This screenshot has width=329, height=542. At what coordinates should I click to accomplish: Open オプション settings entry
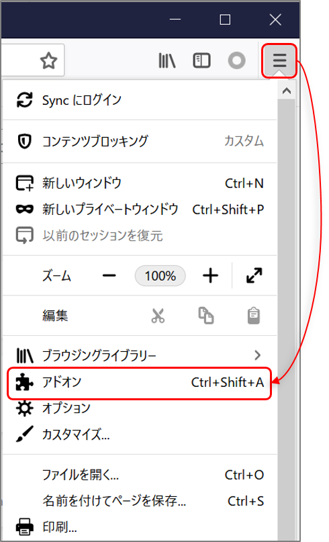point(140,408)
